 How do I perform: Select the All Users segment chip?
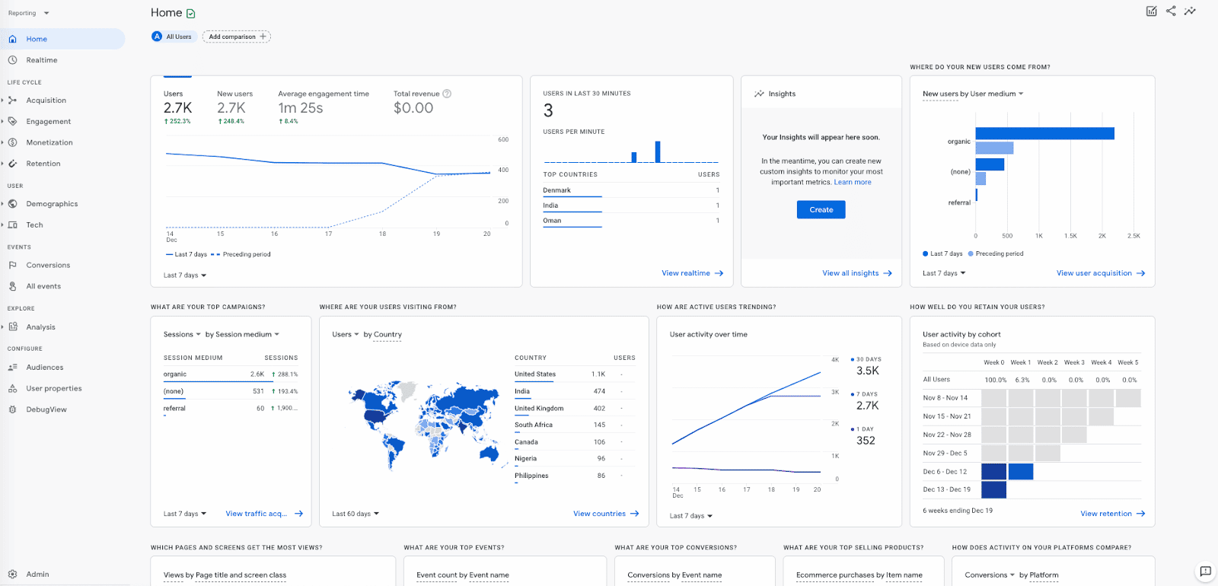click(x=174, y=37)
